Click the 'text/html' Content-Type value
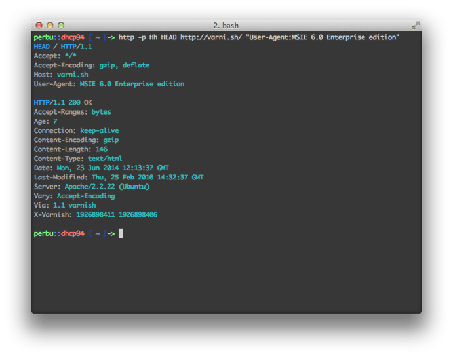Screen dimensions: 453x357 point(105,159)
